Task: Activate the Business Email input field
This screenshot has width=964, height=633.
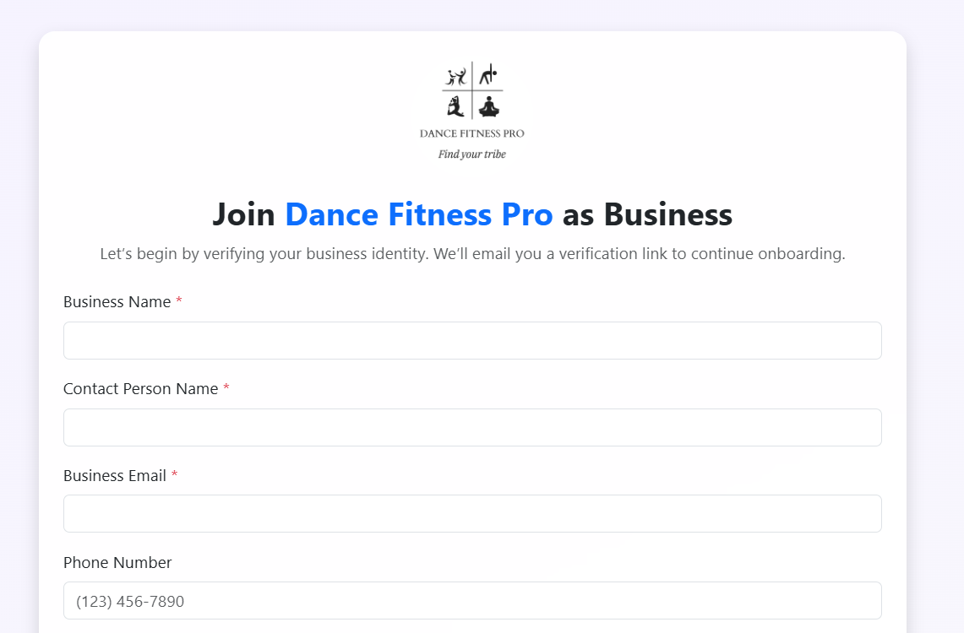Action: click(472, 514)
